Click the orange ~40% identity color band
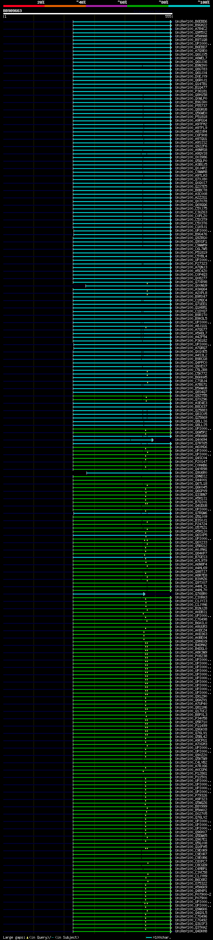The width and height of the screenshot is (213, 940). coord(65,6)
